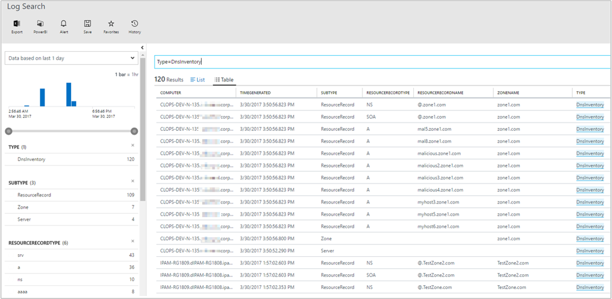Viewport: 612px width, 299px height.
Task: Open PowerBI from the toolbar
Action: 40,25
